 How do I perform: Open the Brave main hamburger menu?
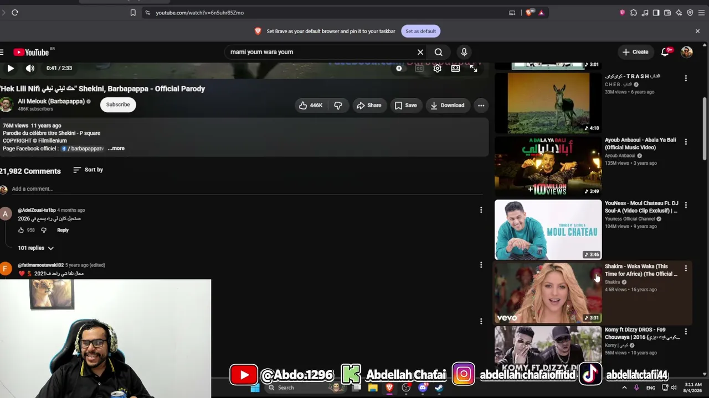point(702,13)
